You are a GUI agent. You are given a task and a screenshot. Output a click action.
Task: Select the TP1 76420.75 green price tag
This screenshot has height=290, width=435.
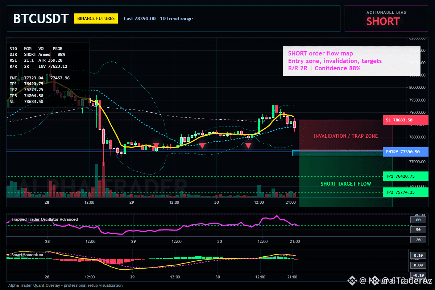pyautogui.click(x=405, y=177)
